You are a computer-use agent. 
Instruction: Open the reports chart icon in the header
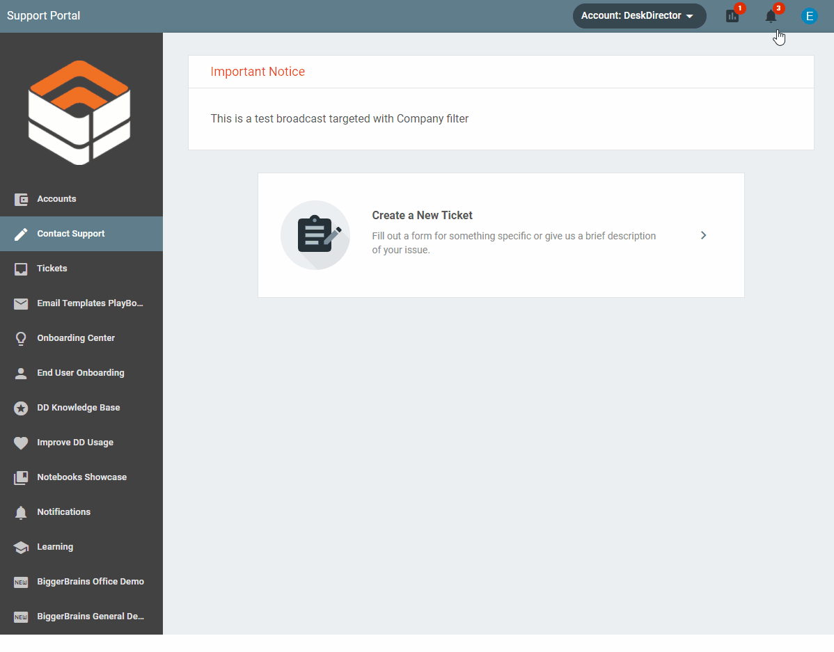[x=732, y=17]
